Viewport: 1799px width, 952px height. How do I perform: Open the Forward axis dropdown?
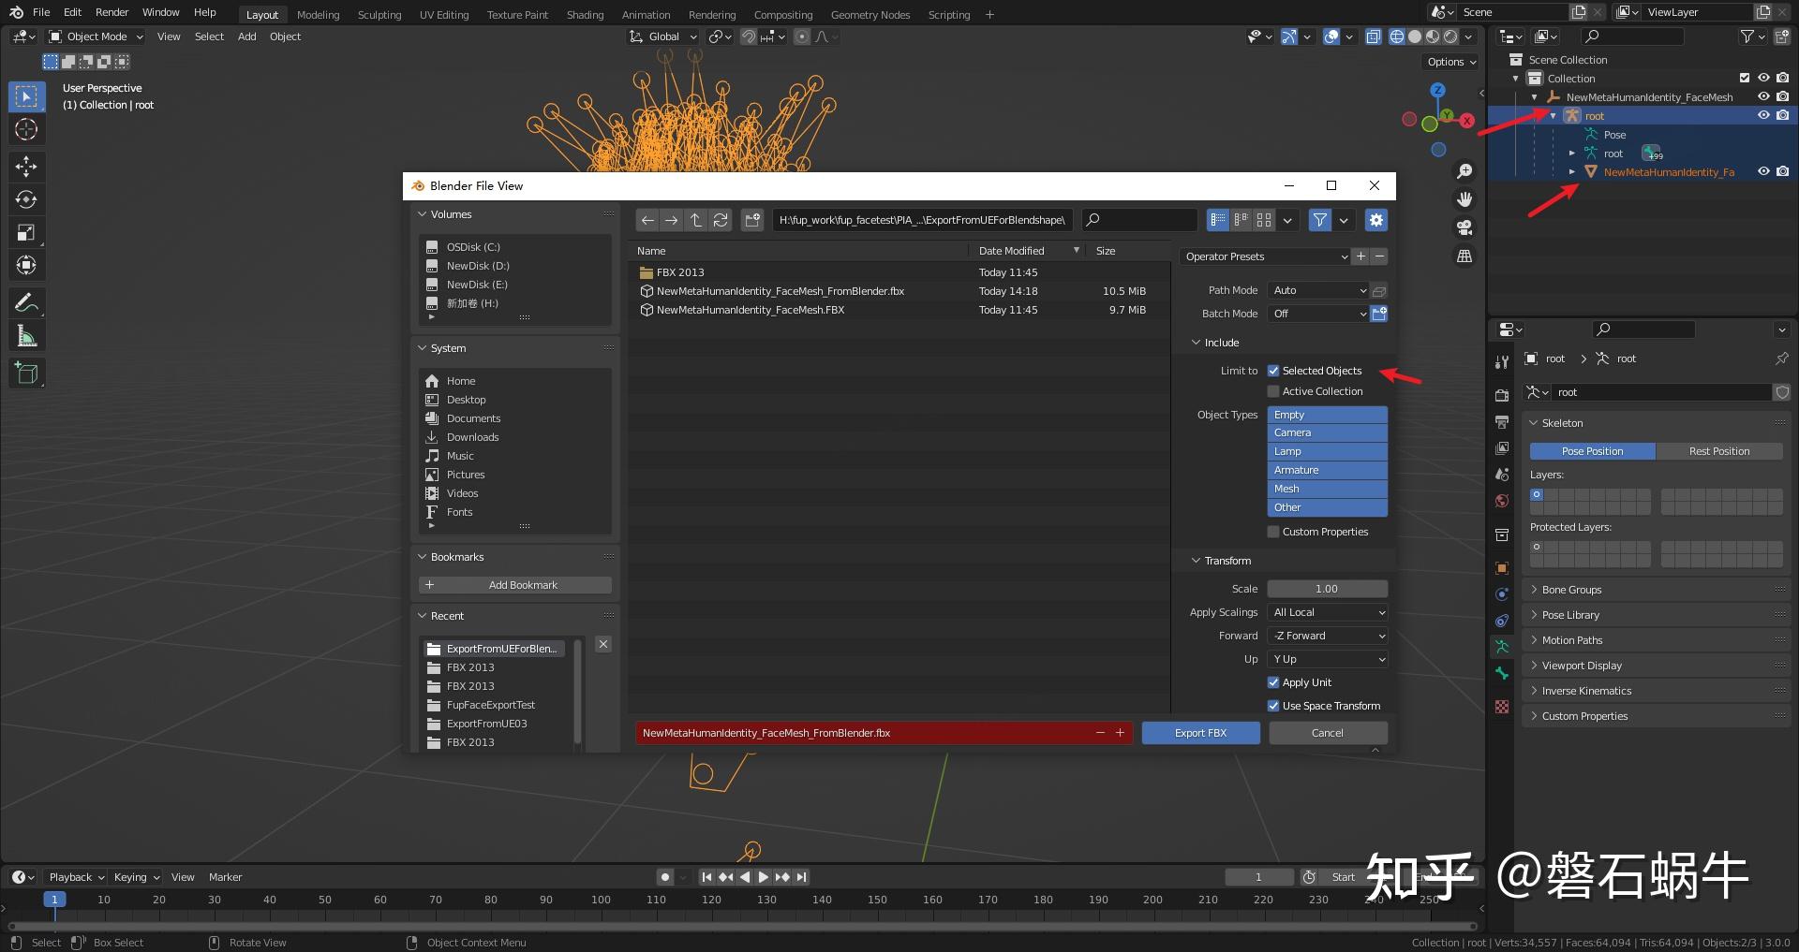point(1327,636)
